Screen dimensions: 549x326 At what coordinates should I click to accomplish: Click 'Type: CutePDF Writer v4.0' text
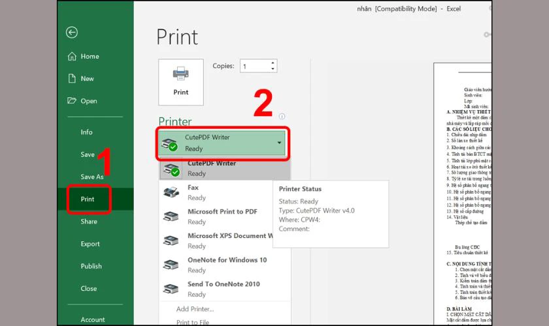(316, 211)
